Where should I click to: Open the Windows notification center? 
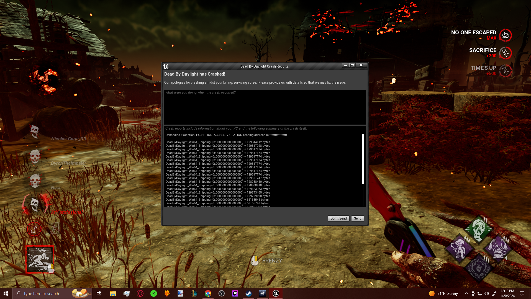pyautogui.click(x=522, y=293)
